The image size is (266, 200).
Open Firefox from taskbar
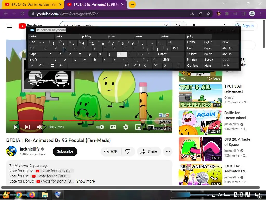tap(32, 195)
